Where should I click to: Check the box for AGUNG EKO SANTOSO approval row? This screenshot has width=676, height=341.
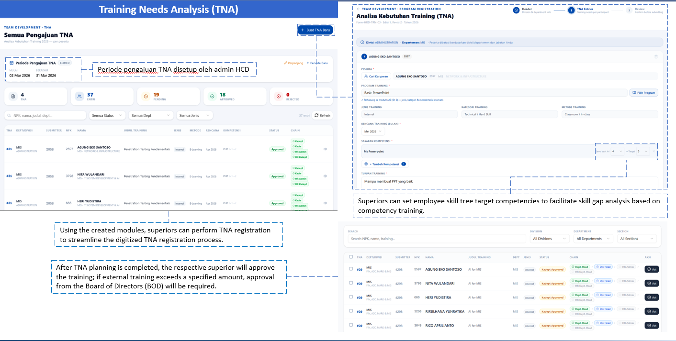pyautogui.click(x=351, y=269)
